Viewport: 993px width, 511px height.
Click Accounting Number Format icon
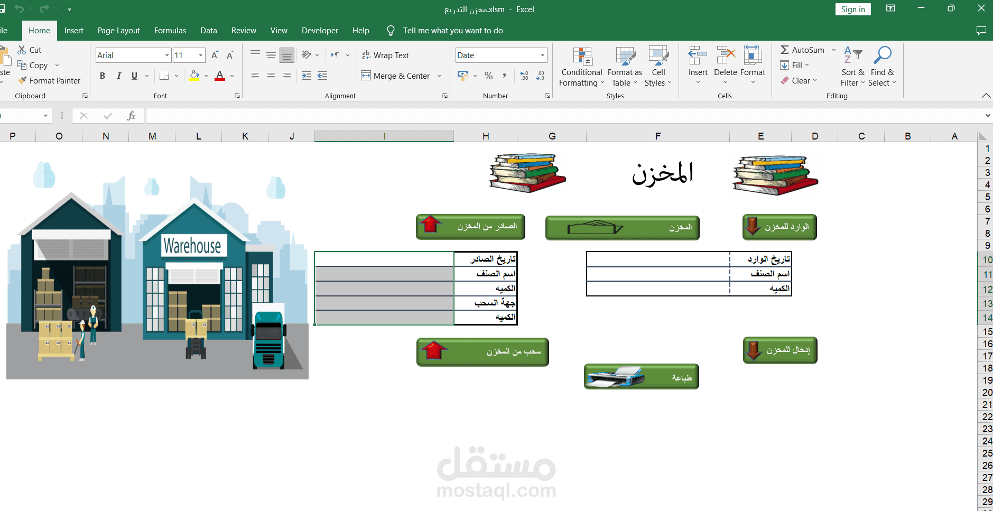[463, 76]
